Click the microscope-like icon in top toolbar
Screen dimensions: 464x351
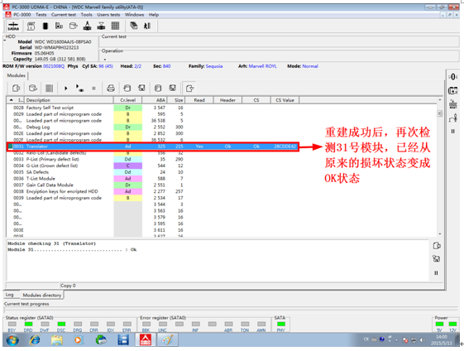coord(87,26)
